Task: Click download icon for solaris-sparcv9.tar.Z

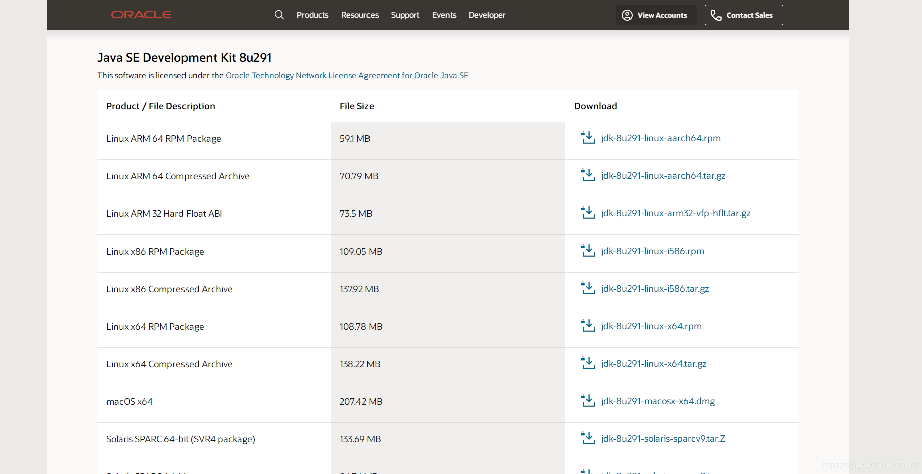Action: 588,438
